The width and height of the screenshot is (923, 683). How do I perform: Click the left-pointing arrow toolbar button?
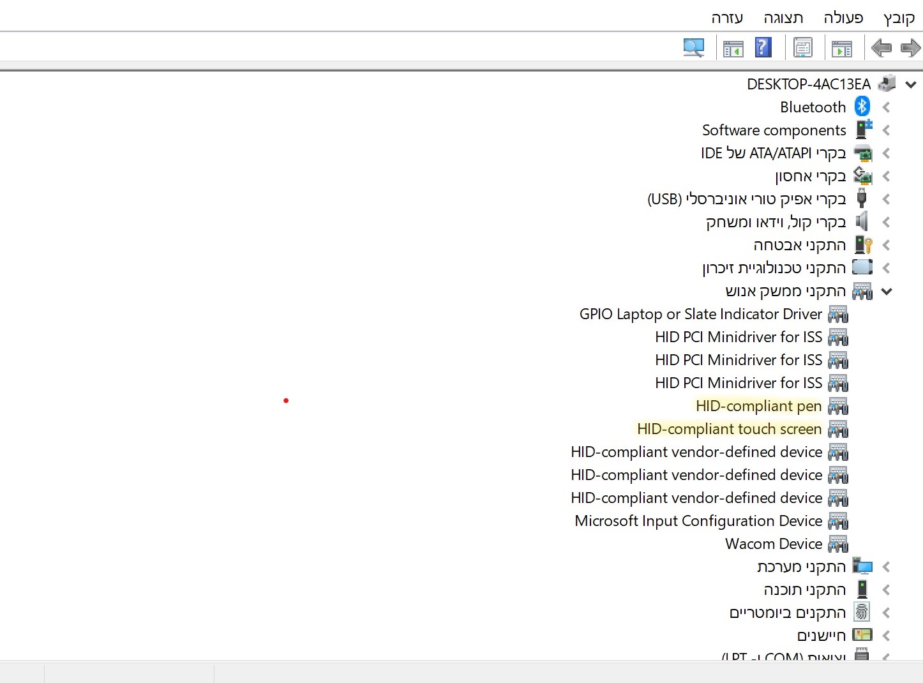point(882,48)
